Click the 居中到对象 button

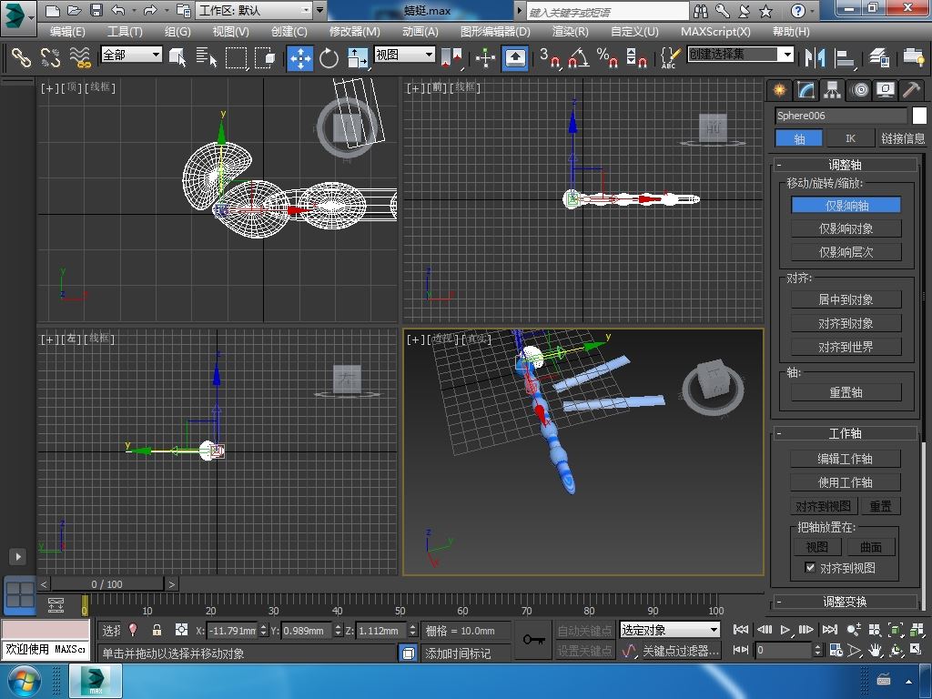click(x=846, y=299)
